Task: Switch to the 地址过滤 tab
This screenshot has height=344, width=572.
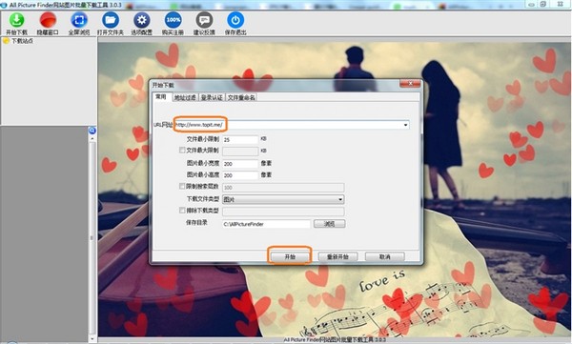Action: coord(185,98)
